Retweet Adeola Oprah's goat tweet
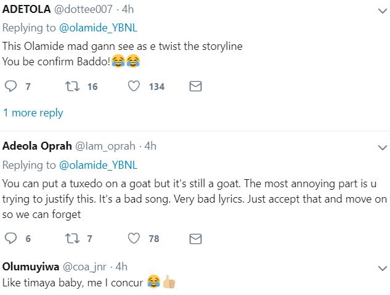390x295 pixels. click(x=71, y=238)
